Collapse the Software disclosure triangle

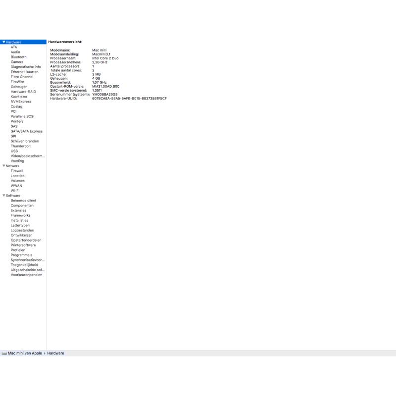coord(3,196)
